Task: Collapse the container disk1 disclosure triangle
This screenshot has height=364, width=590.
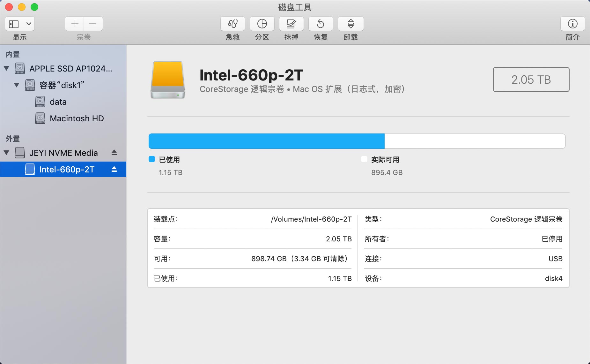Action: click(x=17, y=85)
